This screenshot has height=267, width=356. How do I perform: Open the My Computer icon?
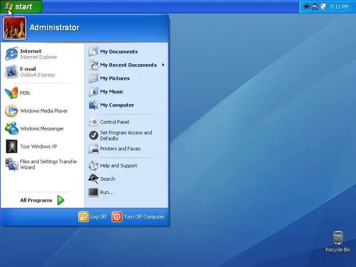tap(93, 105)
